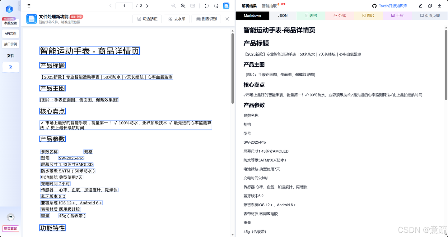The width and height of the screenshot is (448, 237).
Task: Select the 手写 tab
Action: [397, 16]
